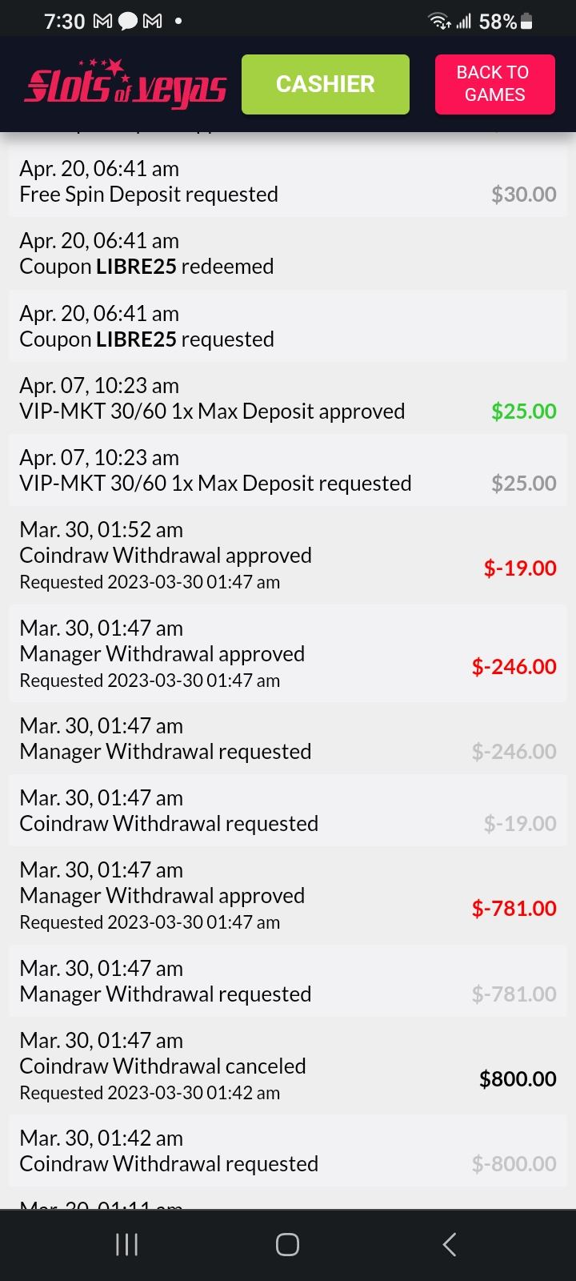
Task: Tap Coindraw Withdrawal requested $-800.00 row
Action: coord(288,1151)
